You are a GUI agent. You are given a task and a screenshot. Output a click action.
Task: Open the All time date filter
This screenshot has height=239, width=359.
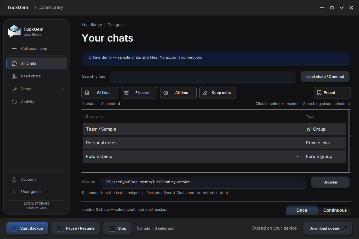coord(178,93)
